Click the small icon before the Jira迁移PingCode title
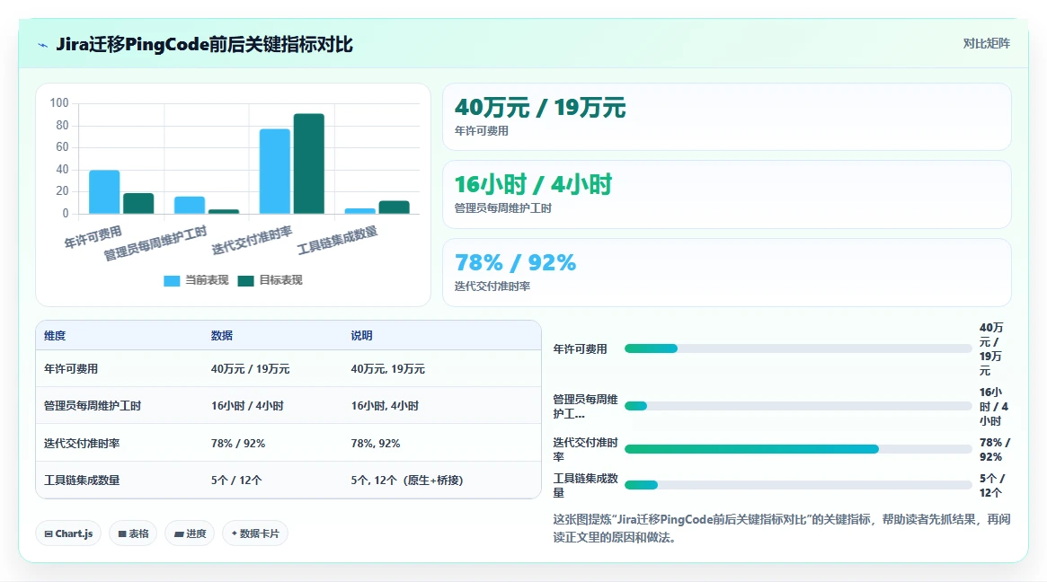The image size is (1047, 582). coord(43,46)
